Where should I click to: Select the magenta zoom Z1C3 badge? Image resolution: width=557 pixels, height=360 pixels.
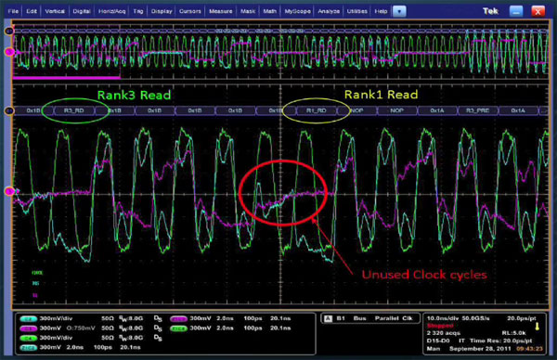coord(178,319)
